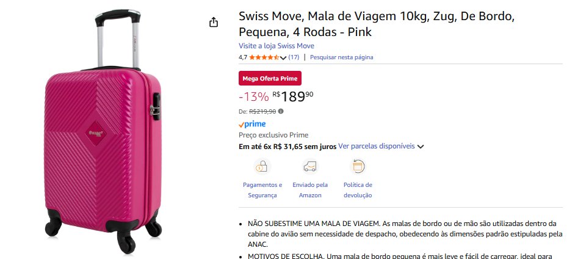Image resolution: width=575 pixels, height=259 pixels.
Task: Visit the Swiss Move store link
Action: (x=277, y=46)
